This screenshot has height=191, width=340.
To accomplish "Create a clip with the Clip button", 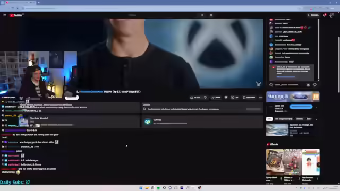I will click(235, 98).
